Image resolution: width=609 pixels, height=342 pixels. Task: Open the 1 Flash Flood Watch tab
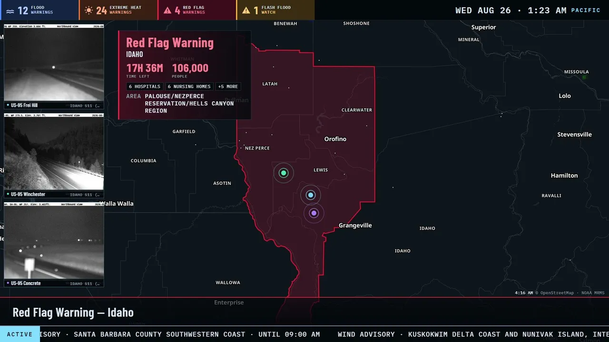point(275,10)
